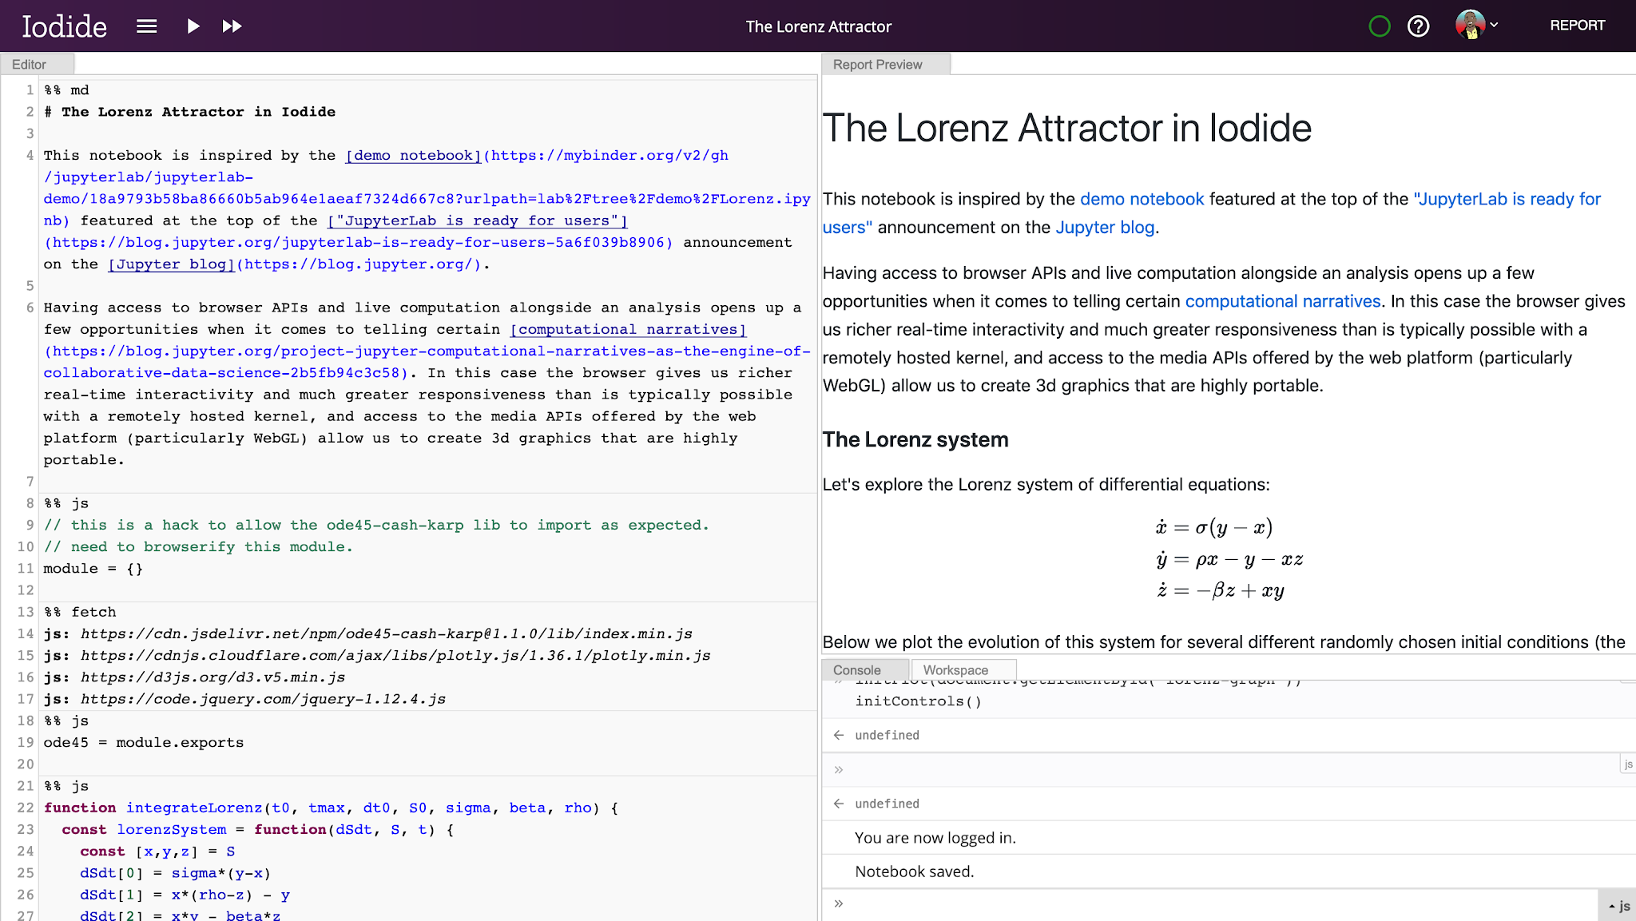Switch to the Workspace tab

point(963,670)
